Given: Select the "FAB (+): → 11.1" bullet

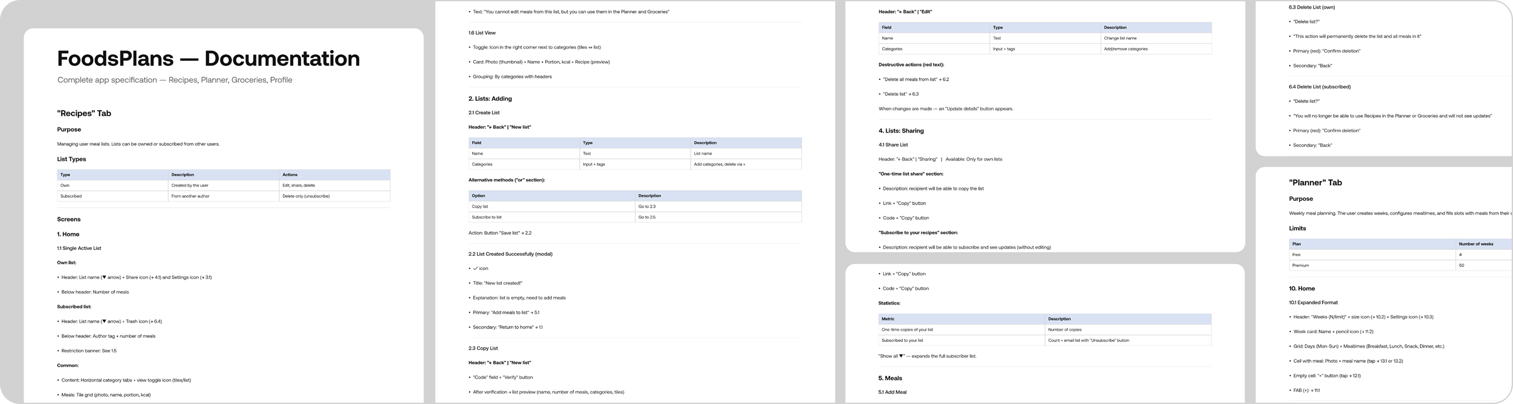Looking at the screenshot, I should (x=1305, y=391).
